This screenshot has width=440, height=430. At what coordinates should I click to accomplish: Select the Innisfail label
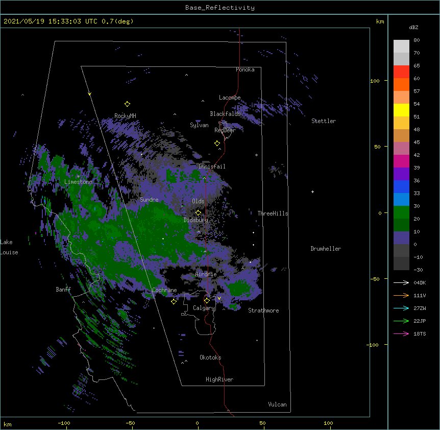point(212,166)
